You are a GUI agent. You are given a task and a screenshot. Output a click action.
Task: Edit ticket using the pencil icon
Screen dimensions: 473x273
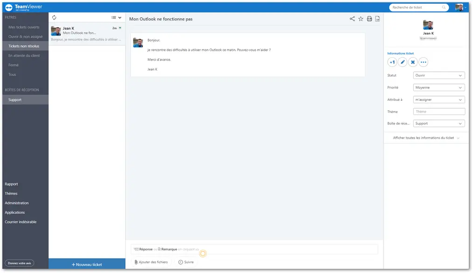tap(402, 63)
